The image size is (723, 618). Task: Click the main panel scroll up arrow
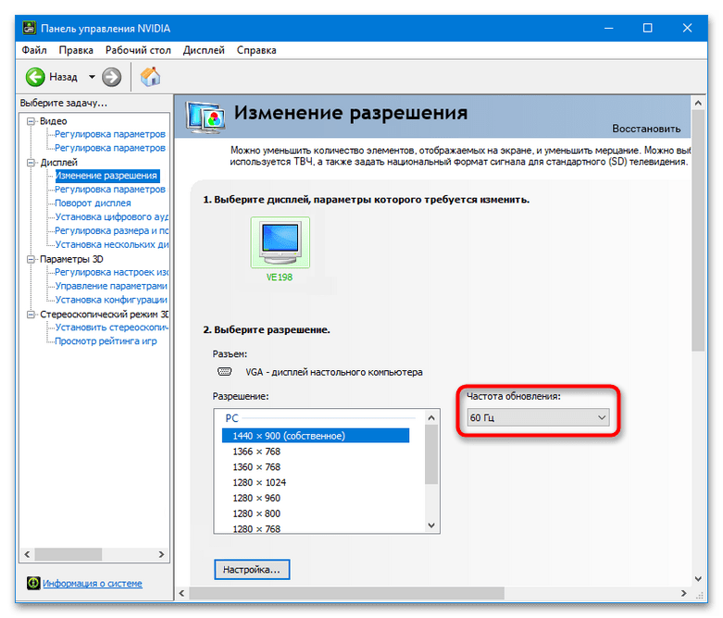point(698,104)
